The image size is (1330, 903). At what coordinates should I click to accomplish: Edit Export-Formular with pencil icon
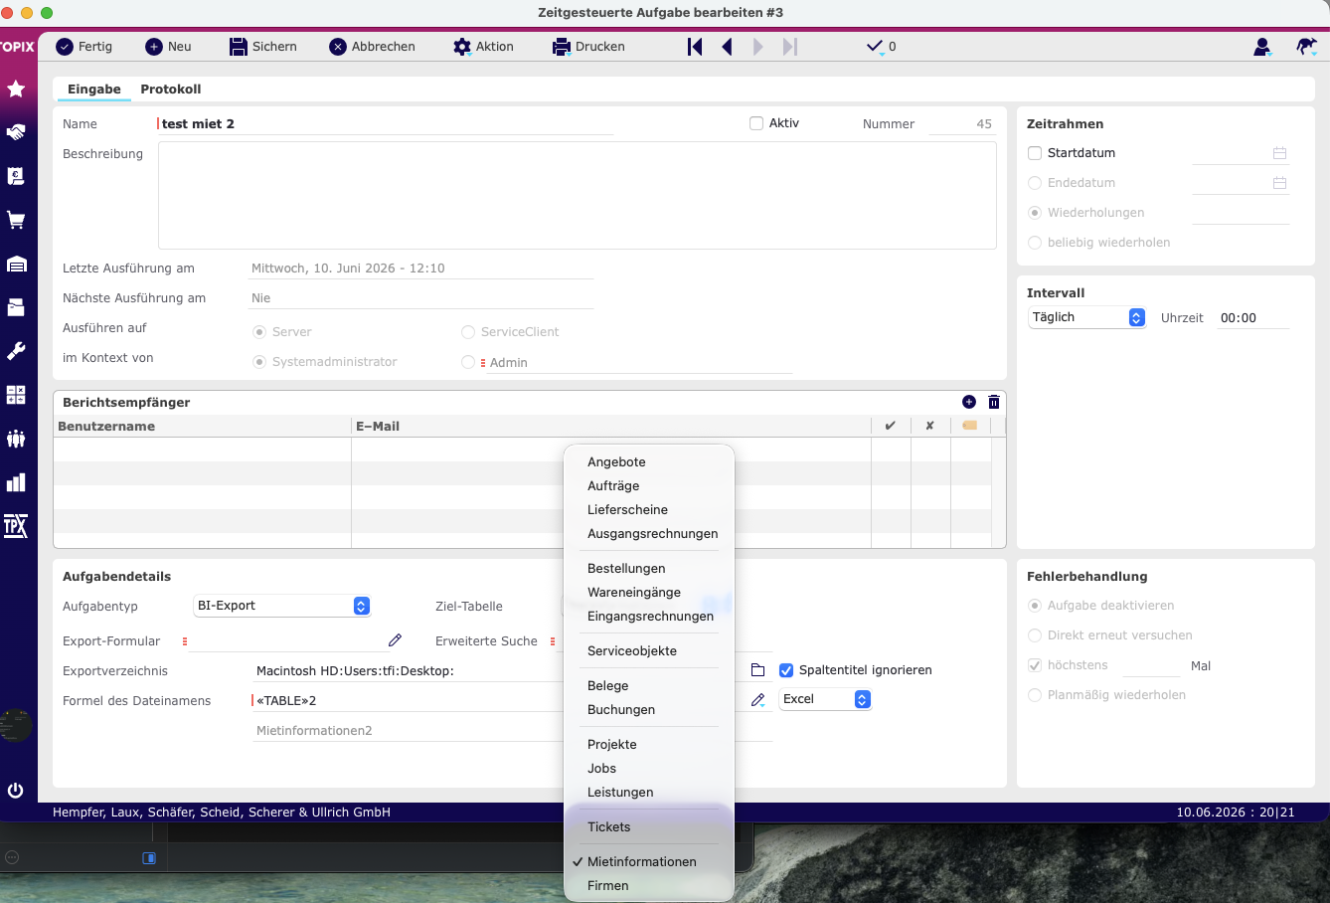tap(395, 640)
